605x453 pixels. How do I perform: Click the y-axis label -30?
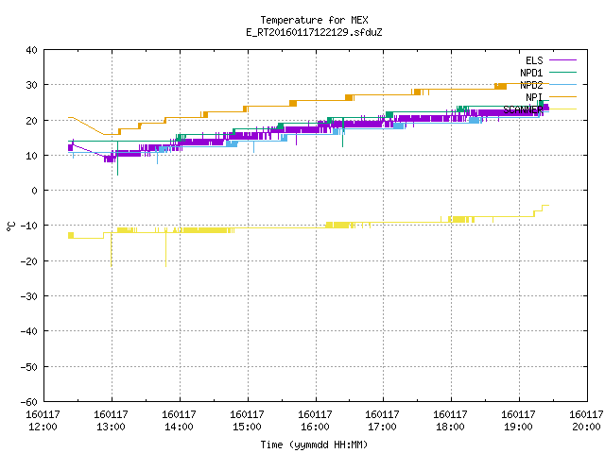pos(29,296)
